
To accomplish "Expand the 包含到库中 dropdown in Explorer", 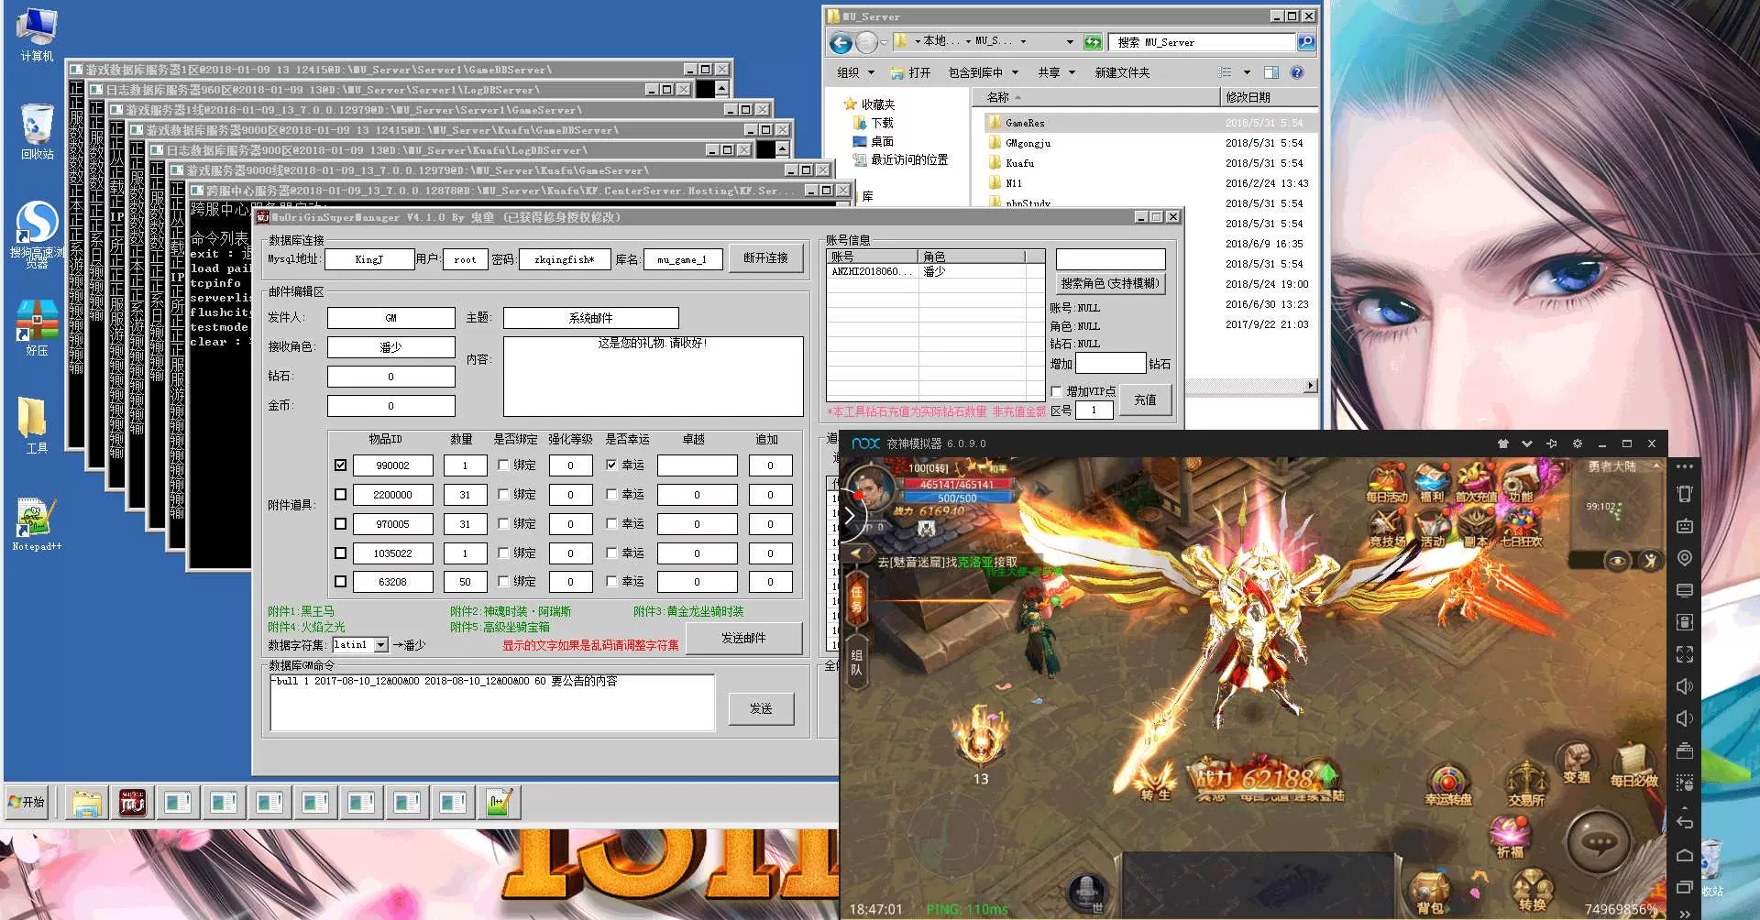I will coord(1015,72).
